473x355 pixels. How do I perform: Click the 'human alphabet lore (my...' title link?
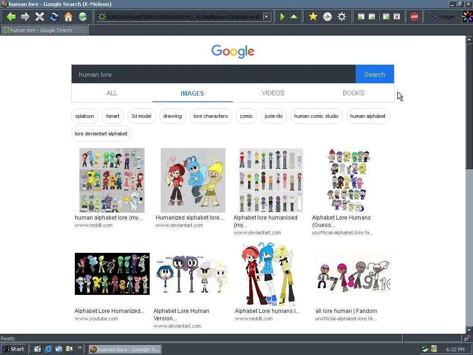pos(108,218)
